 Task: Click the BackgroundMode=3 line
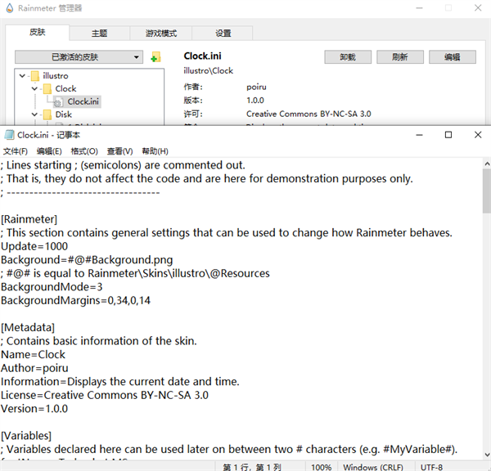(x=52, y=287)
